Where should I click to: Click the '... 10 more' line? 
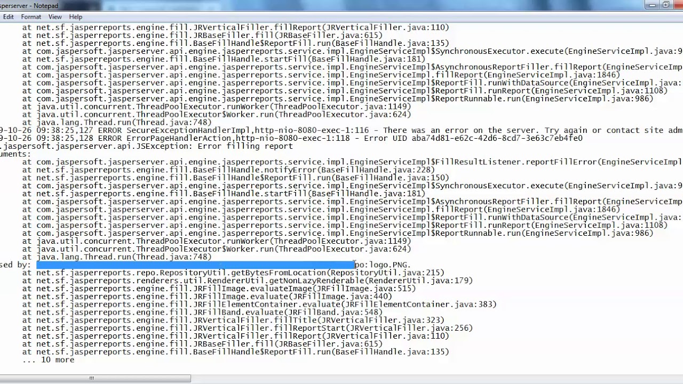[x=48, y=360]
